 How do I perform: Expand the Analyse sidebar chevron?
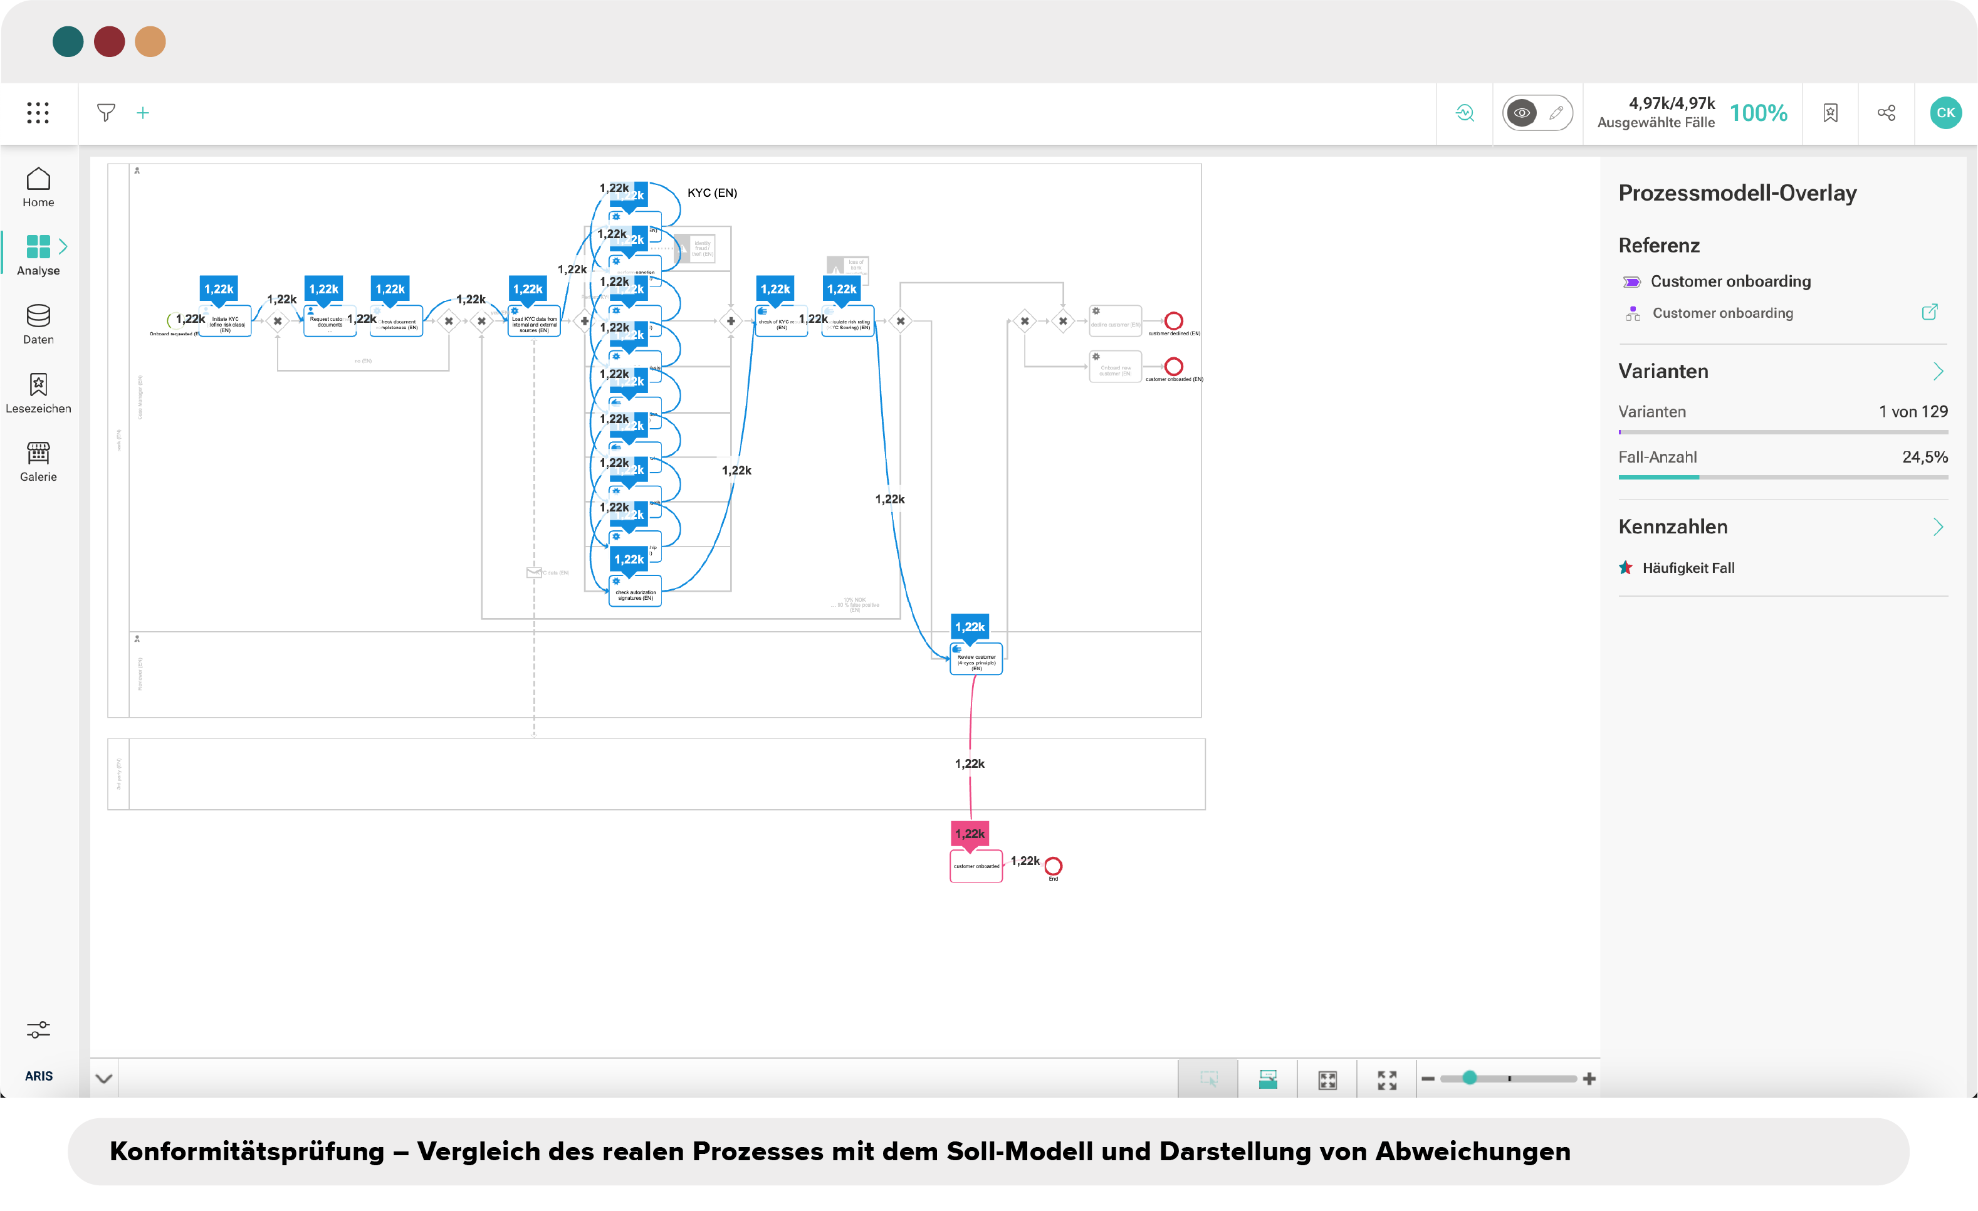pyautogui.click(x=63, y=246)
